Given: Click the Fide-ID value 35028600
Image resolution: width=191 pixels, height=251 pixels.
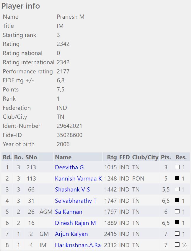Looking at the screenshot, I should click(x=69, y=135).
